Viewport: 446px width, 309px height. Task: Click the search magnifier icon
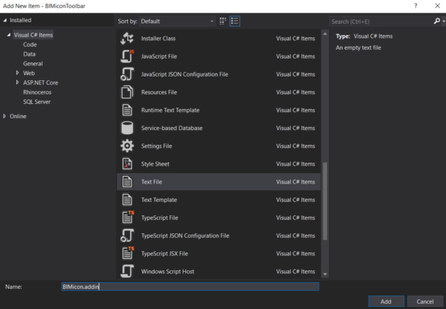437,21
